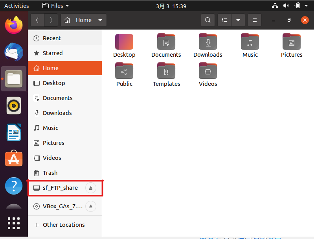Screen dimensions: 314x239
Task: Select Downloads in the sidebar
Action: pyautogui.click(x=65, y=113)
